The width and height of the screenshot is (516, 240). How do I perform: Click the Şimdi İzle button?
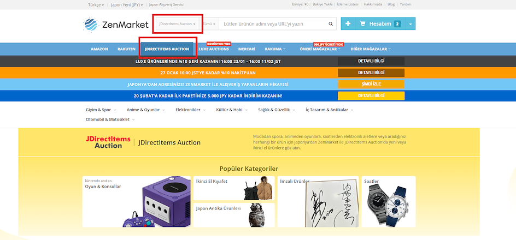coord(371,84)
